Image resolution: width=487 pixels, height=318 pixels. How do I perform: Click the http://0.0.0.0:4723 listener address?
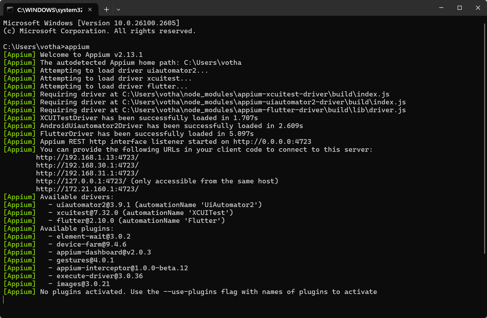tap(272, 142)
